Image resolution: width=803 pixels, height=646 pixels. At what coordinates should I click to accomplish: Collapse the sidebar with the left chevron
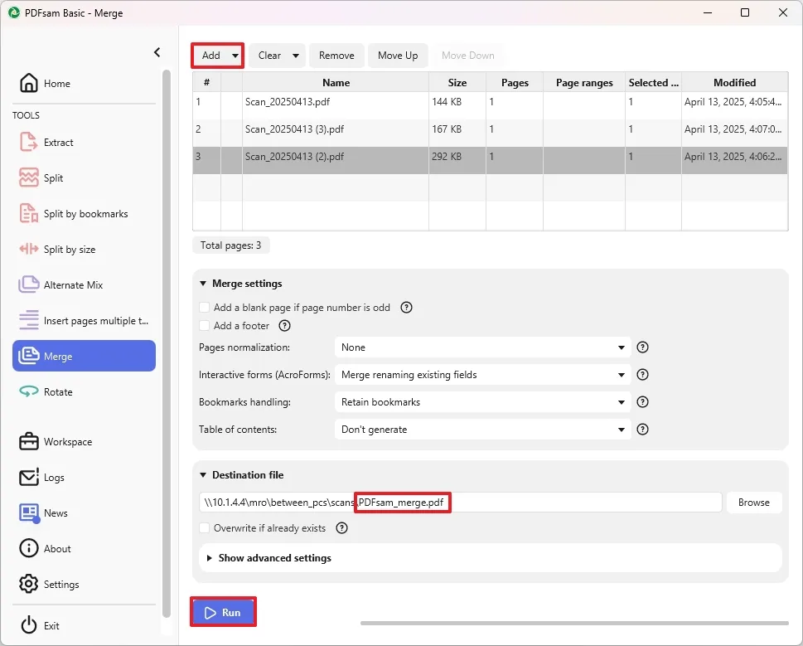[157, 52]
